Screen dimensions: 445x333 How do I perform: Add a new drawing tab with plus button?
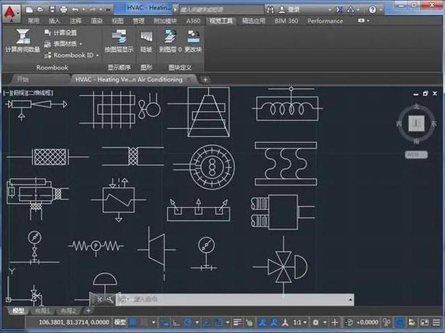click(205, 79)
